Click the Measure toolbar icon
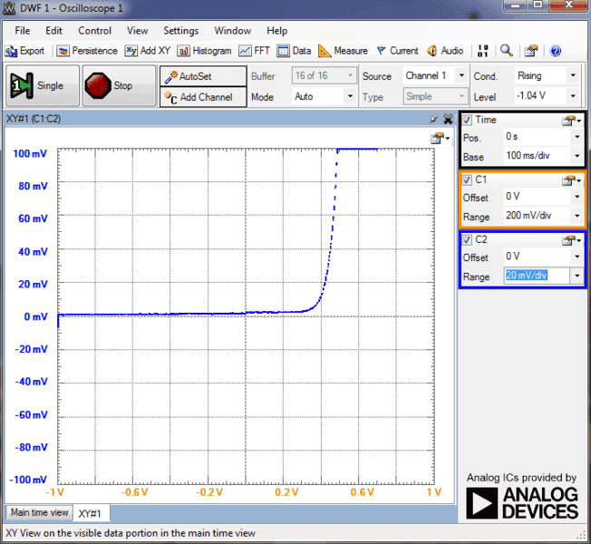The image size is (591, 544). (343, 51)
